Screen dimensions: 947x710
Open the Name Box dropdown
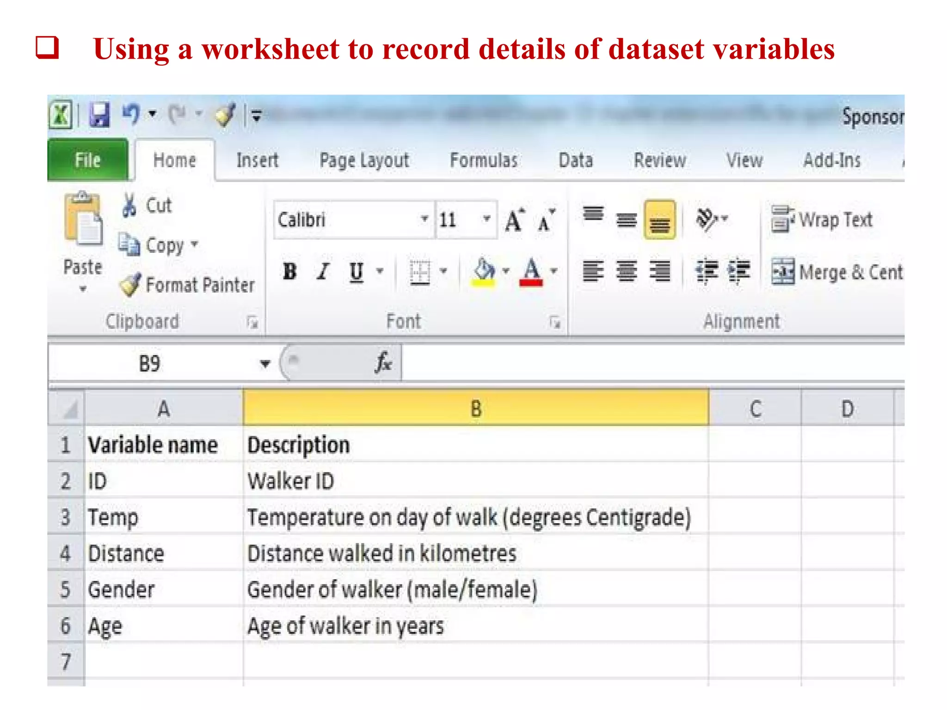[x=265, y=364]
